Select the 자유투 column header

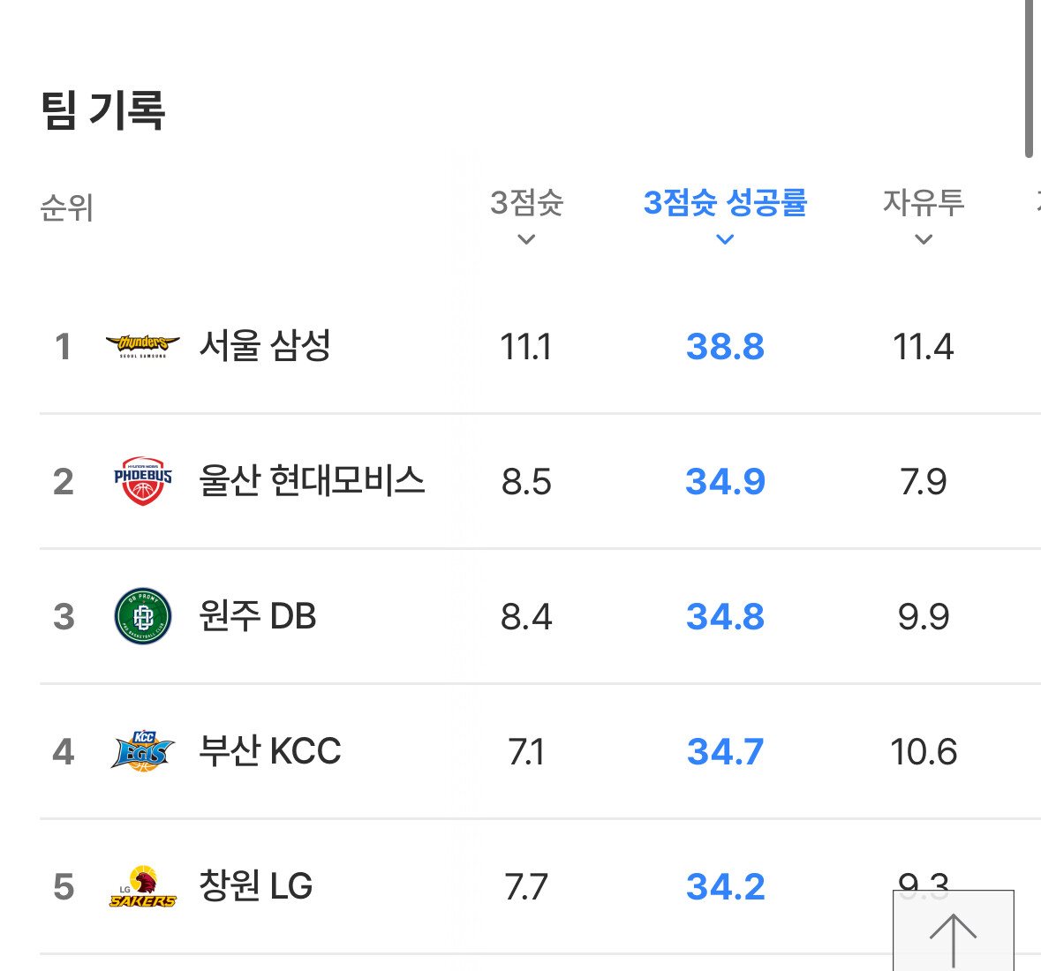(924, 202)
